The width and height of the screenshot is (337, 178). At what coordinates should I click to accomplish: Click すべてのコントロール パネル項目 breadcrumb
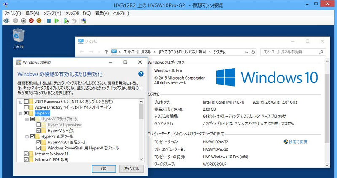coord(182,52)
